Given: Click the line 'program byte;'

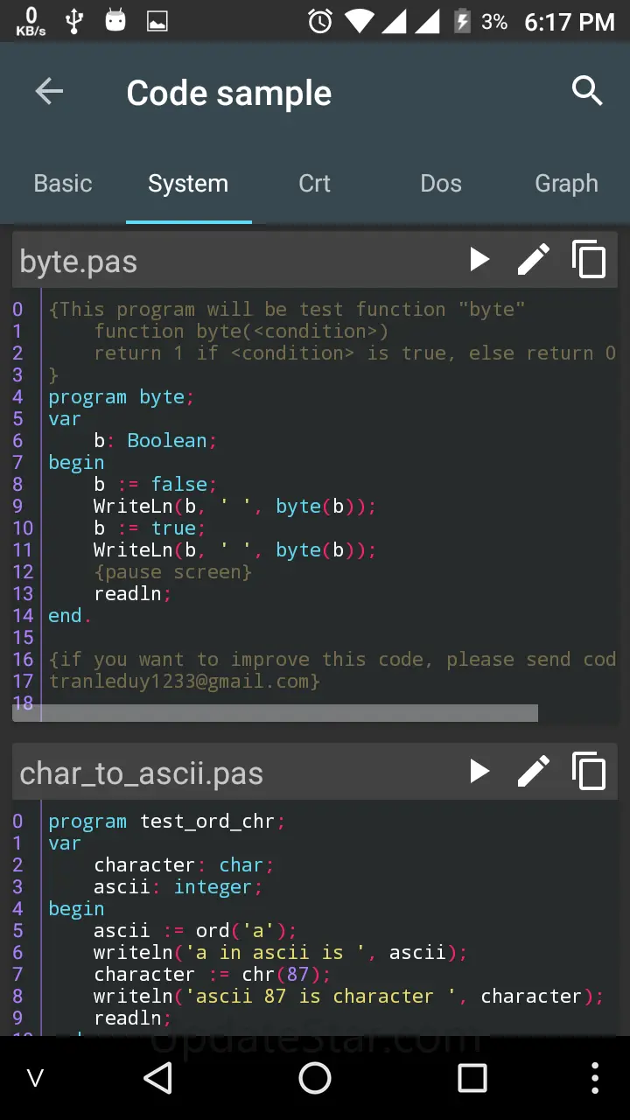Looking at the screenshot, I should pyautogui.click(x=121, y=397).
